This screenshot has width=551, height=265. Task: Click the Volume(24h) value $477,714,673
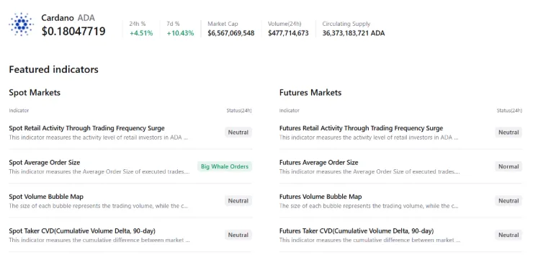tap(288, 33)
